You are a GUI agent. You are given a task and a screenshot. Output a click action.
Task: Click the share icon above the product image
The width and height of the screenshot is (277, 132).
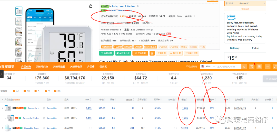[91, 6]
